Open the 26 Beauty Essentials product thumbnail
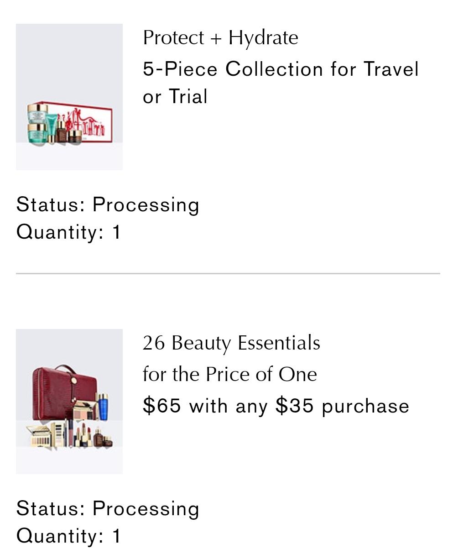453x554 pixels. [x=69, y=402]
